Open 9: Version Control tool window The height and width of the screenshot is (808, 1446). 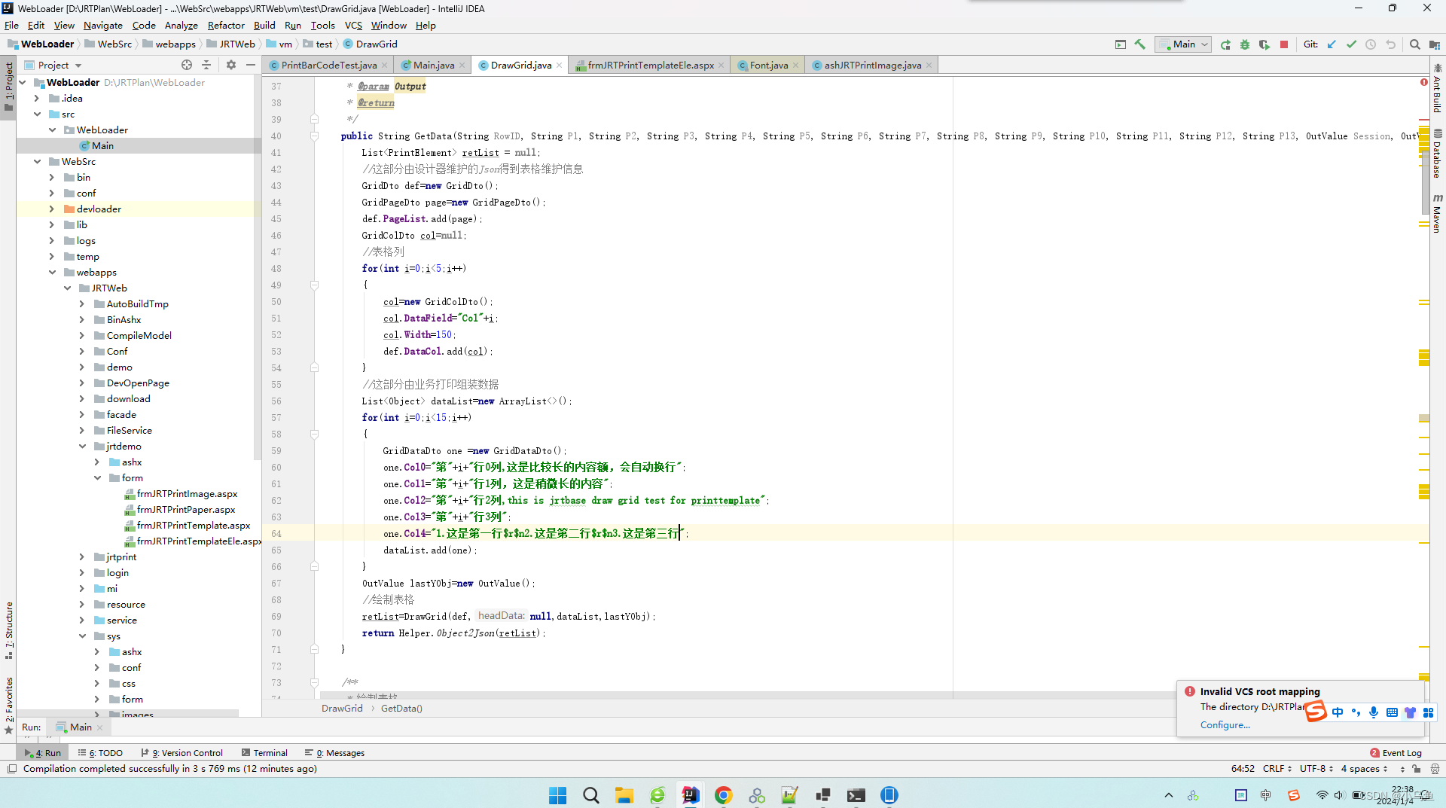[x=182, y=753]
